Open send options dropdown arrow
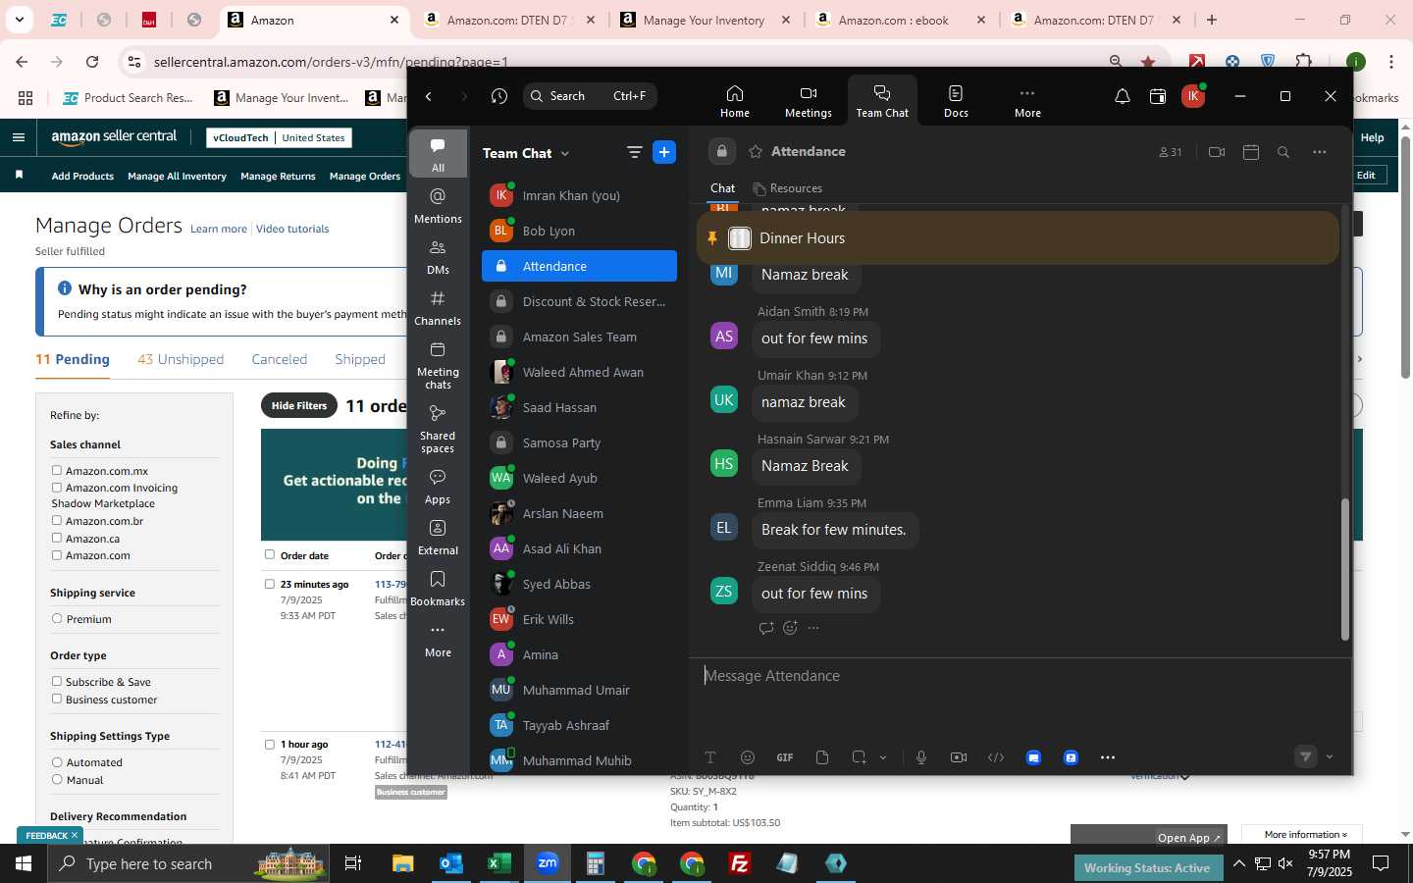 tap(1330, 757)
